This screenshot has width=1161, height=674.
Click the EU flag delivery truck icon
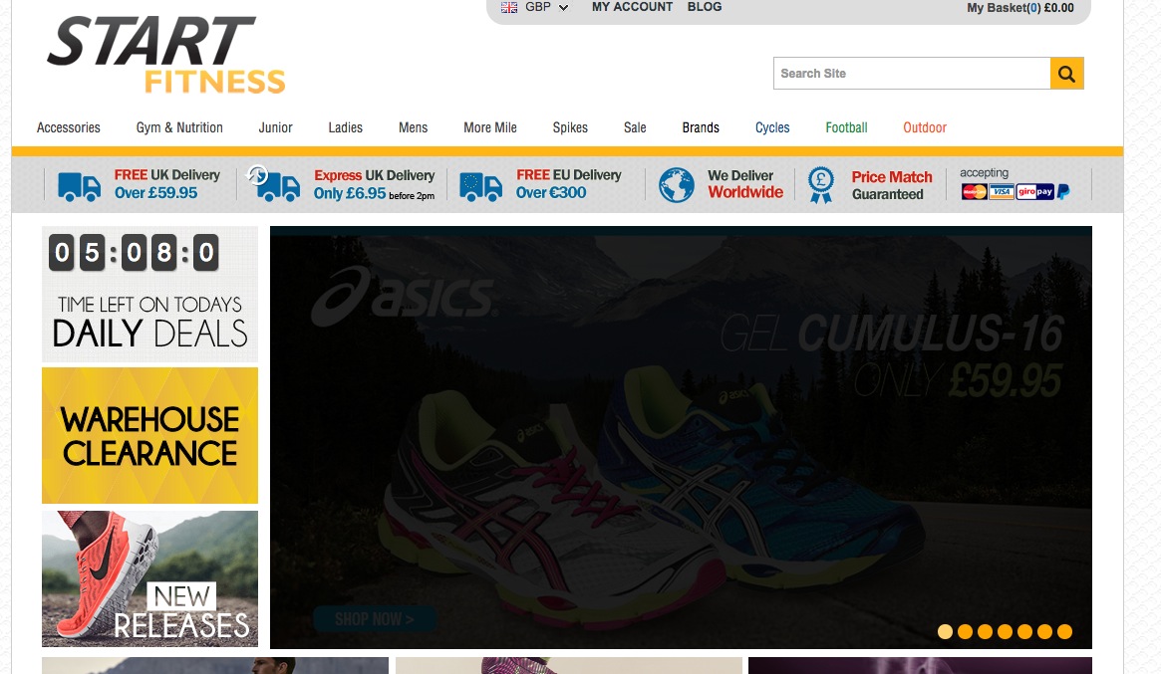[480, 186]
